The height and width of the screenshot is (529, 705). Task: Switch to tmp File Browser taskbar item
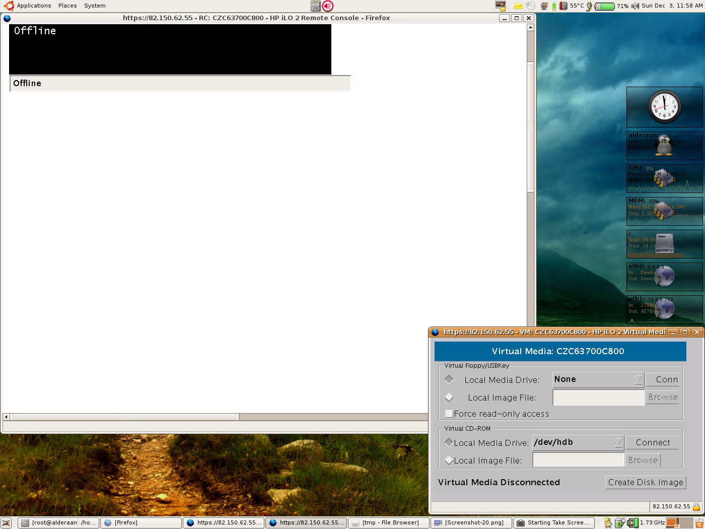(x=389, y=523)
